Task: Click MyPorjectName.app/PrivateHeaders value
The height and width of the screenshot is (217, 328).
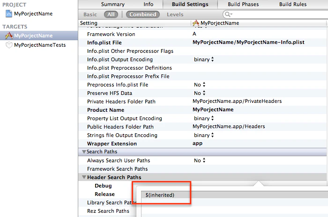Action: pyautogui.click(x=237, y=101)
